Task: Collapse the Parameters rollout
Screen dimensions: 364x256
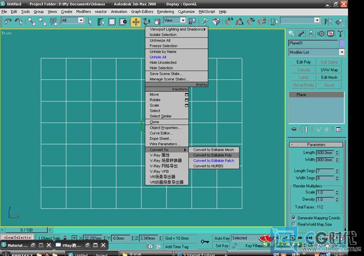Action: coord(316,144)
